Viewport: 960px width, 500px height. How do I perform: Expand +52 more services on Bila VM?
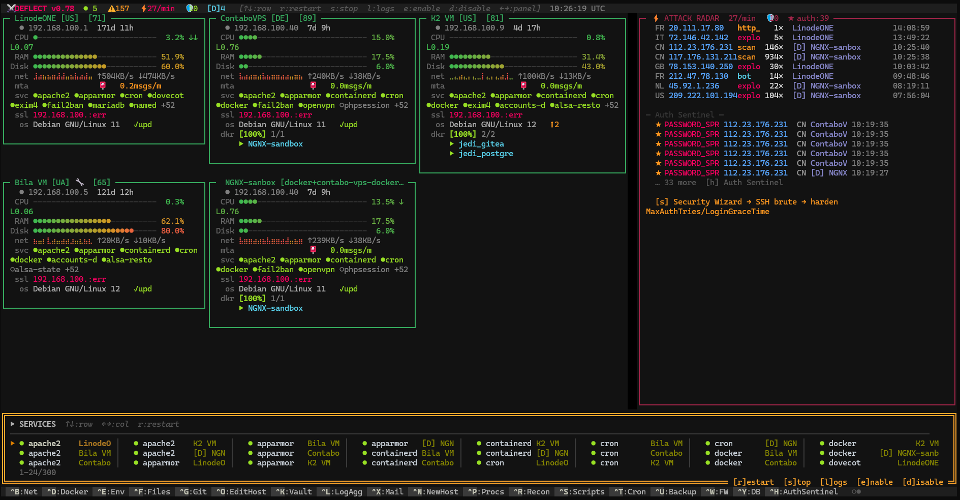[x=72, y=270]
